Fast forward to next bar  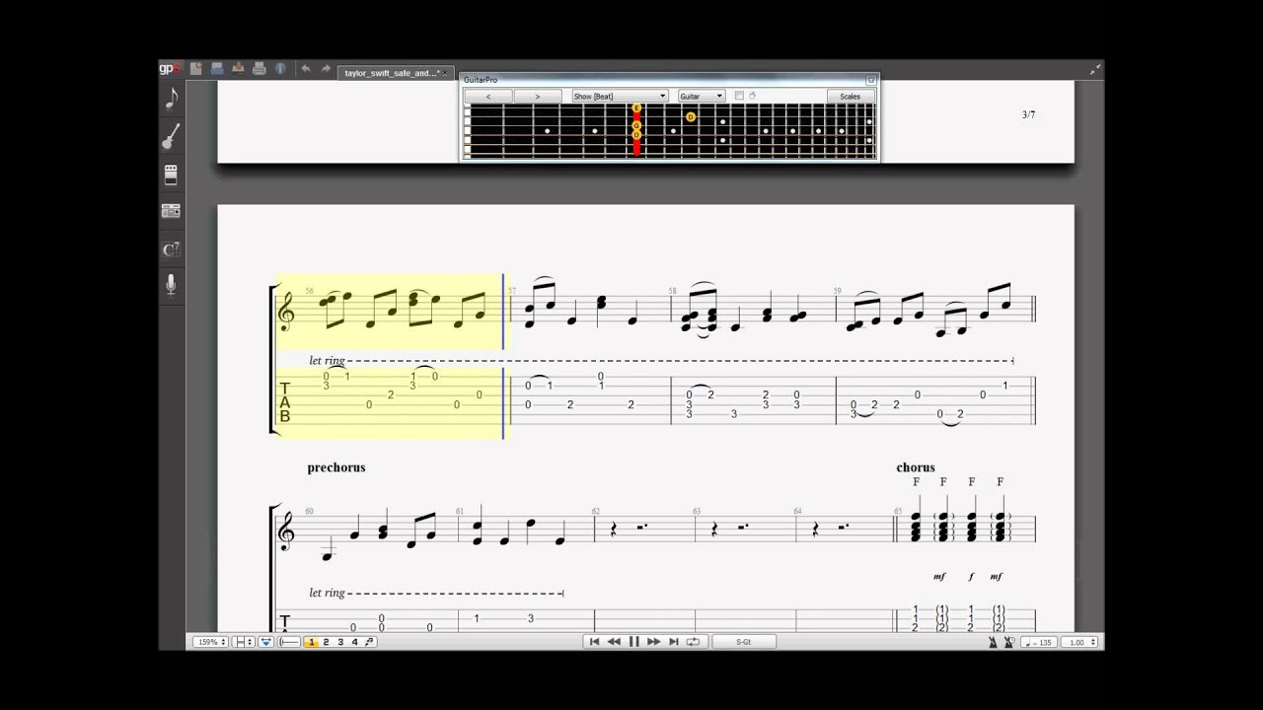653,642
